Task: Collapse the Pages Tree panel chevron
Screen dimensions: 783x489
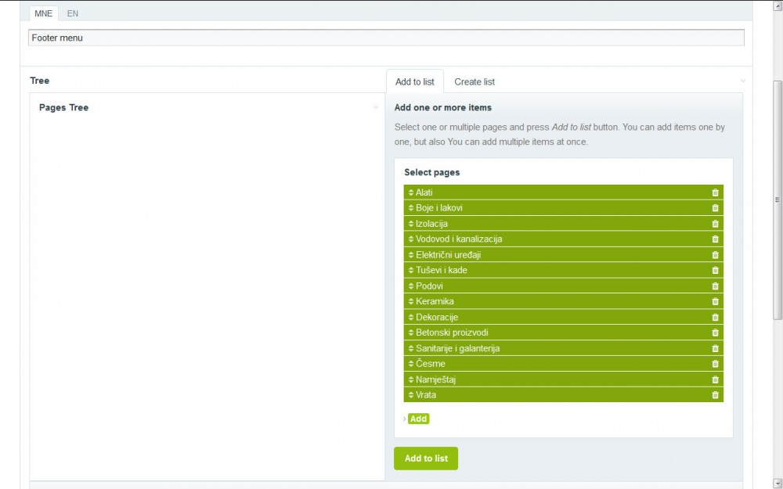Action: click(375, 106)
